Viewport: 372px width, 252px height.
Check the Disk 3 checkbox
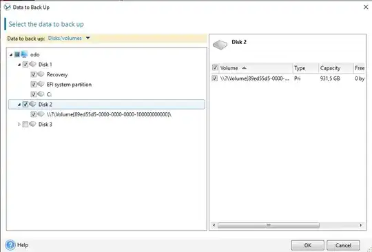pyautogui.click(x=25, y=124)
